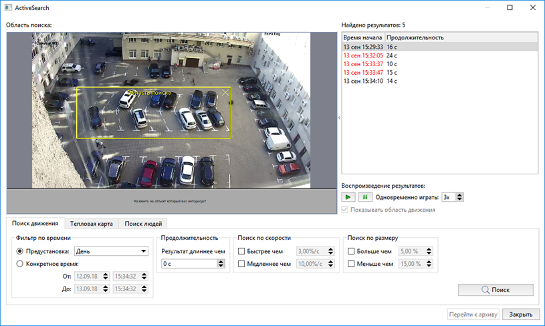The width and height of the screenshot is (545, 326).
Task: Select the result at 15:32:05
Action: 363,55
